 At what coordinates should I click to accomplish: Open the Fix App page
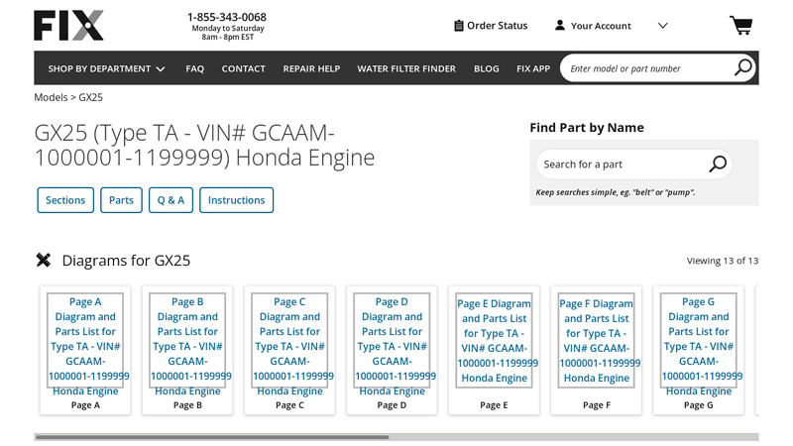pos(533,68)
